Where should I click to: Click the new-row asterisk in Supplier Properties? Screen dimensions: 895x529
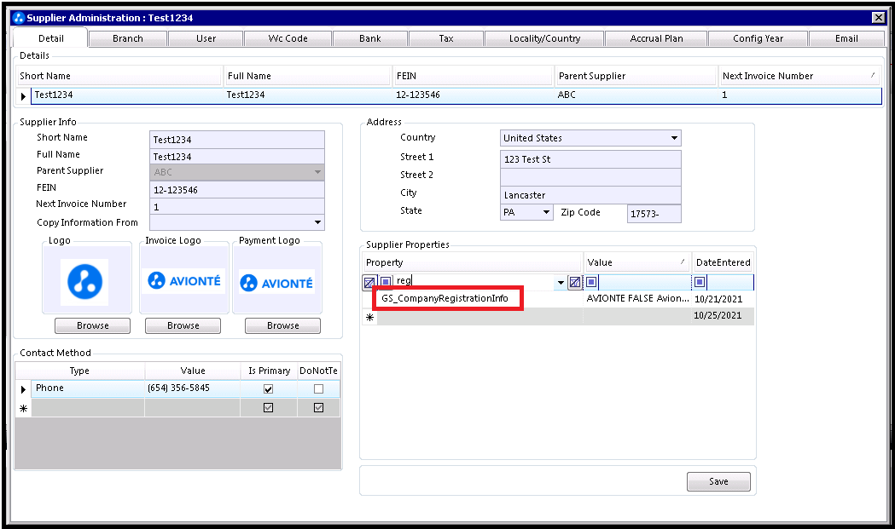(x=370, y=317)
